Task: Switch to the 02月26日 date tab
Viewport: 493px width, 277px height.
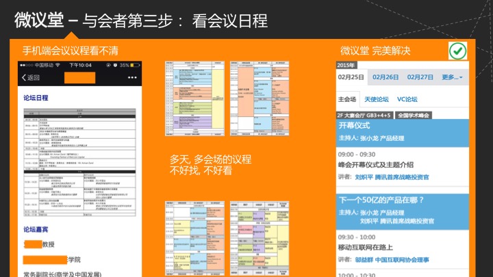Action: tap(385, 77)
